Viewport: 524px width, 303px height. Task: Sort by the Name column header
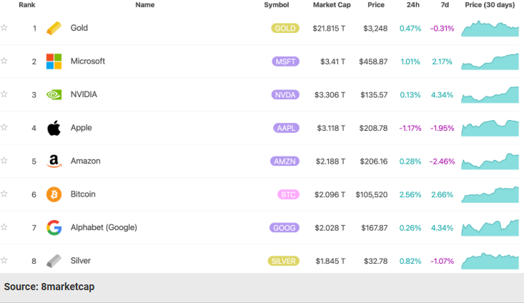[145, 5]
